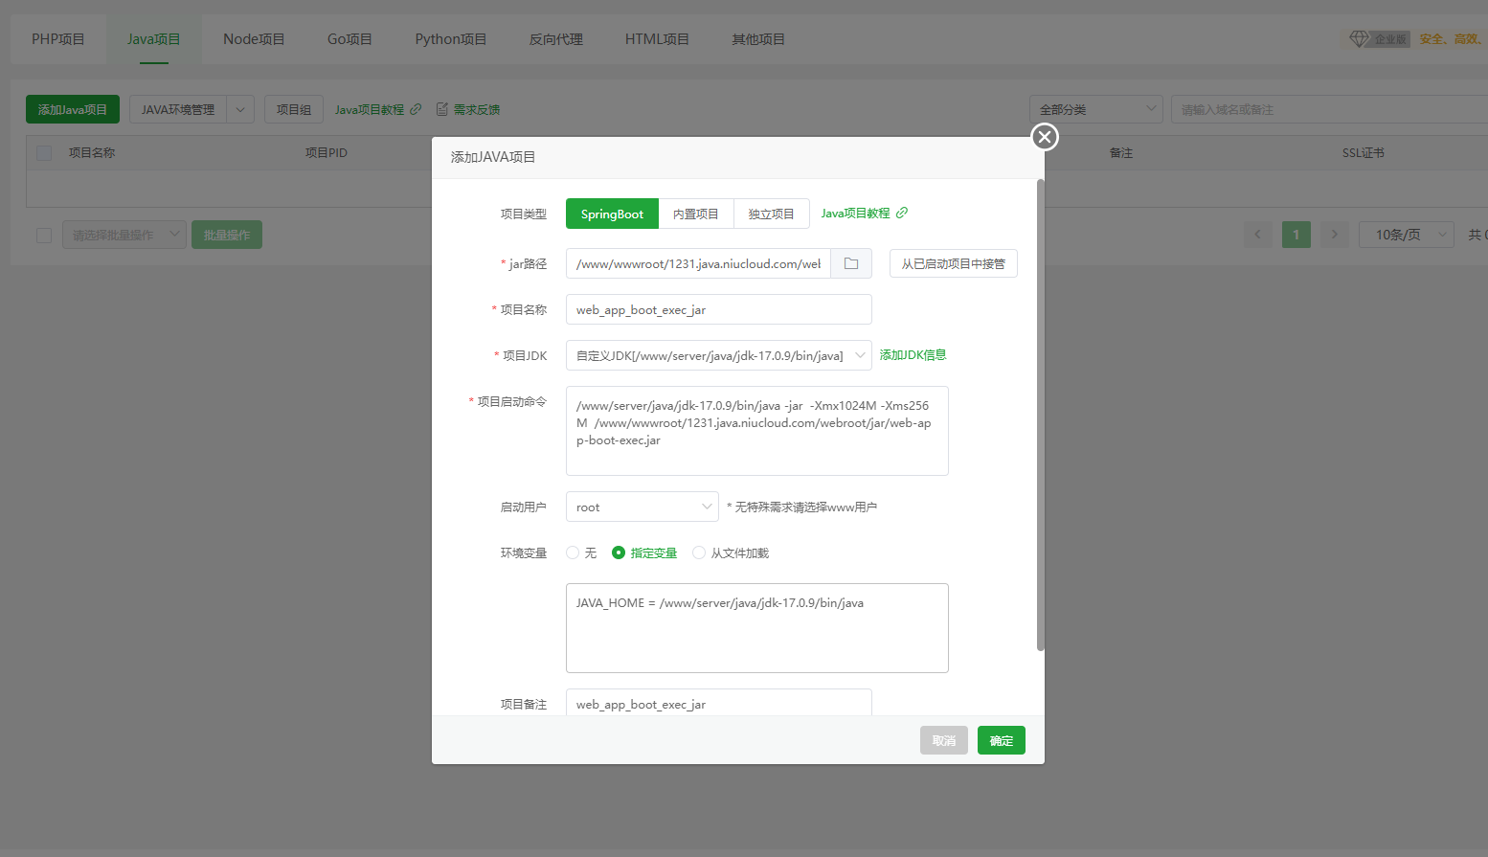Image resolution: width=1488 pixels, height=857 pixels.
Task: Click the enterprise edition diamond icon
Action: [x=1359, y=39]
